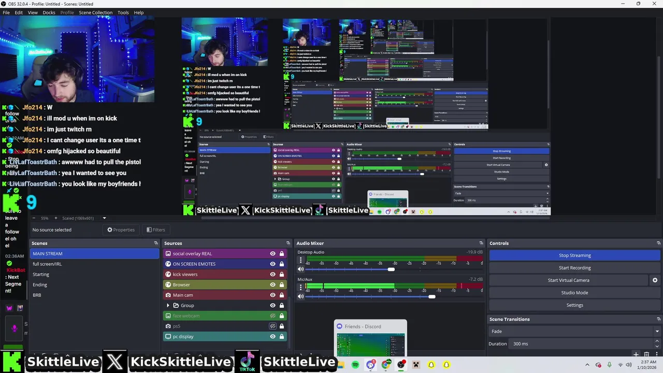Increase transition duration with up arrow
The image size is (663, 373).
tap(657, 341)
